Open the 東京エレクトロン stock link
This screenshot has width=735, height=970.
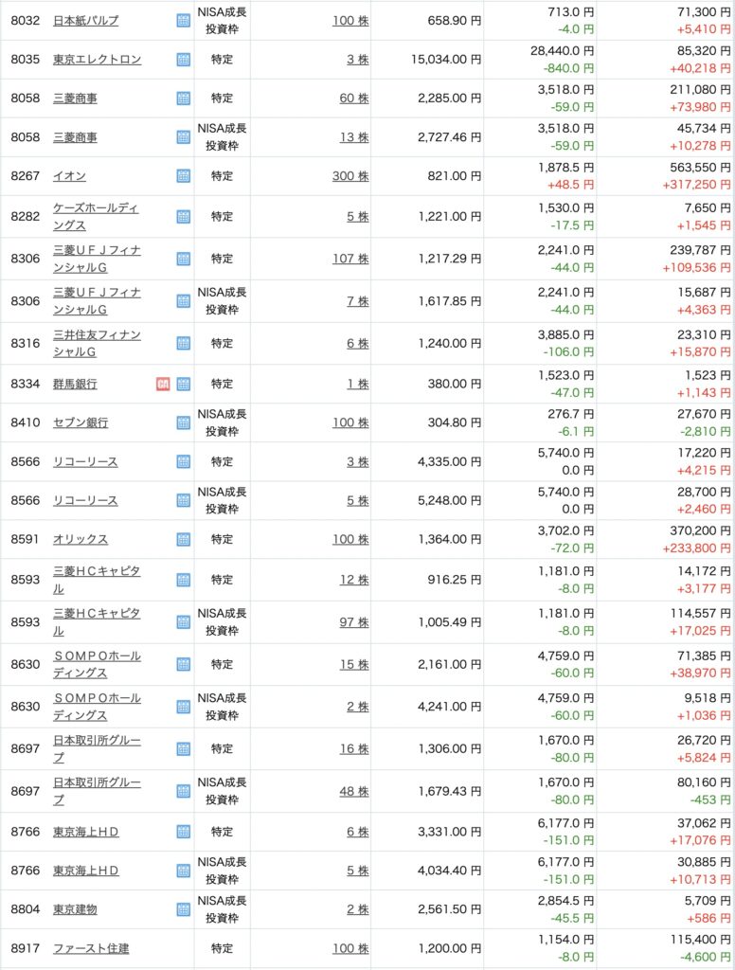pyautogui.click(x=97, y=60)
